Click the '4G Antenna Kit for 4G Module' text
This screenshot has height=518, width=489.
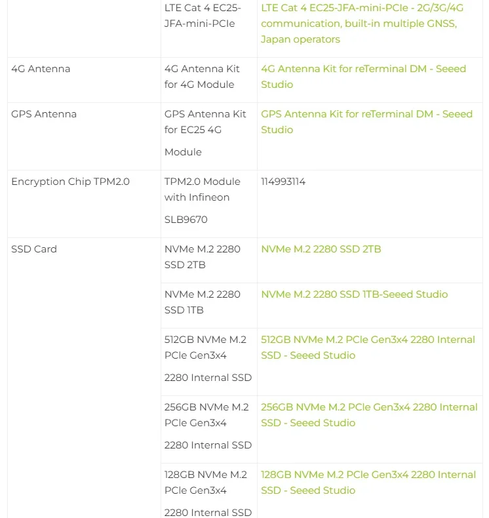pyautogui.click(x=202, y=77)
